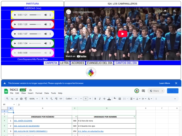This screenshot has width=182, height=136.
Task: Seek within the 1:20 audio progress bar
Action: click(x=35, y=24)
